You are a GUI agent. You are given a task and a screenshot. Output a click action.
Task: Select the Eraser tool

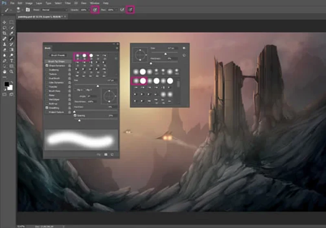click(x=4, y=50)
